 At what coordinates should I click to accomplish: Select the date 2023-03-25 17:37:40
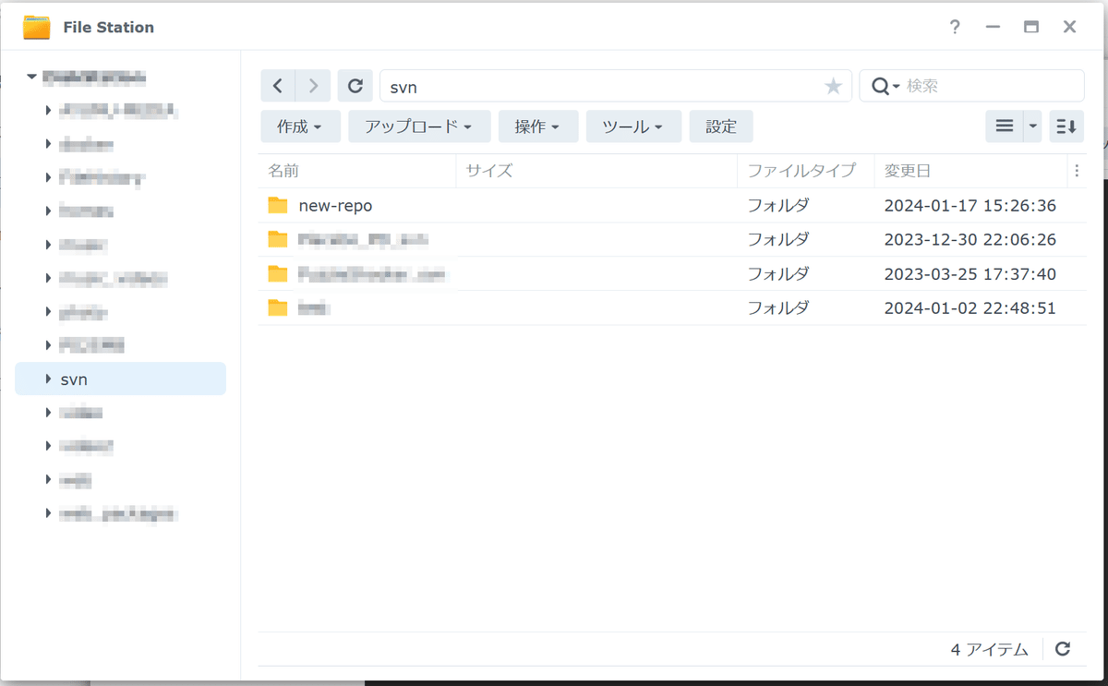969,274
